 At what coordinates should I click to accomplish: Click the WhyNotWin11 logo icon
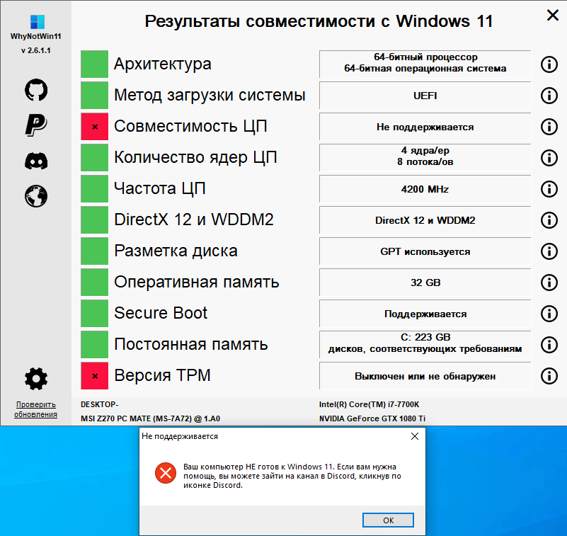coord(38,22)
